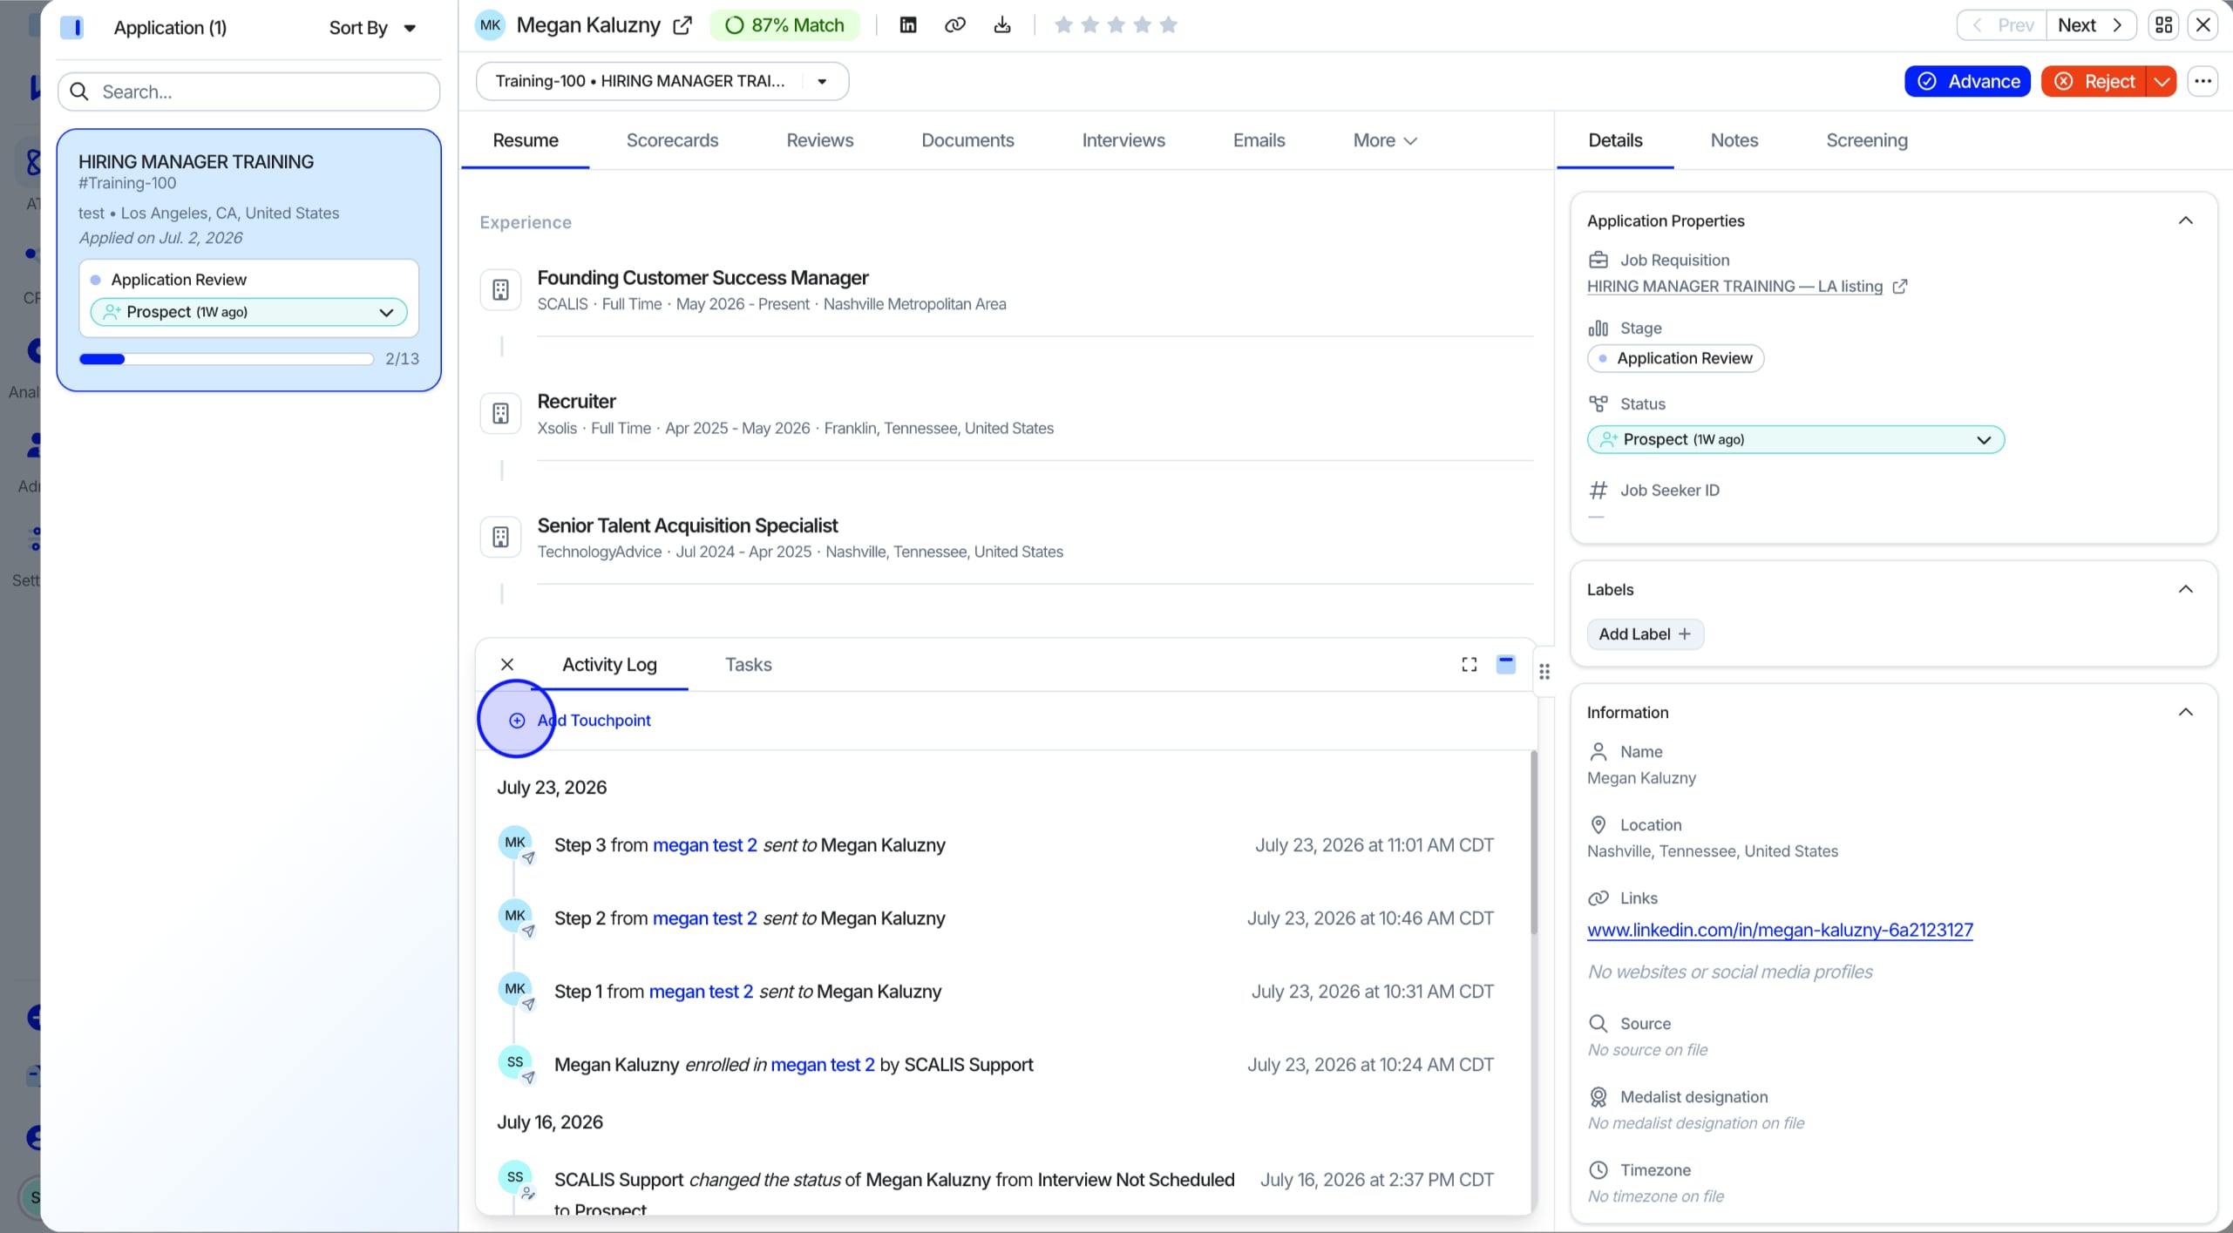Copy candidate link icon
This screenshot has height=1233, width=2233.
click(955, 25)
